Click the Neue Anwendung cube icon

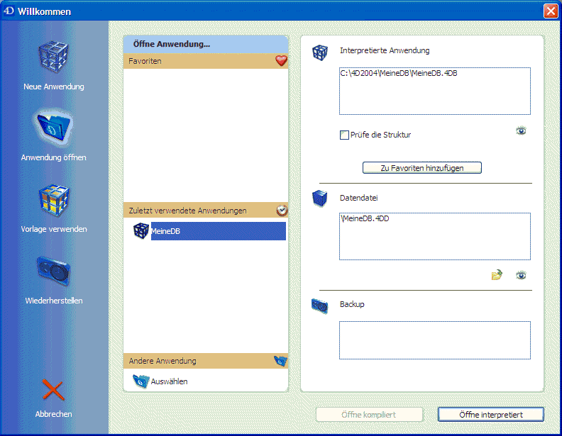click(53, 57)
